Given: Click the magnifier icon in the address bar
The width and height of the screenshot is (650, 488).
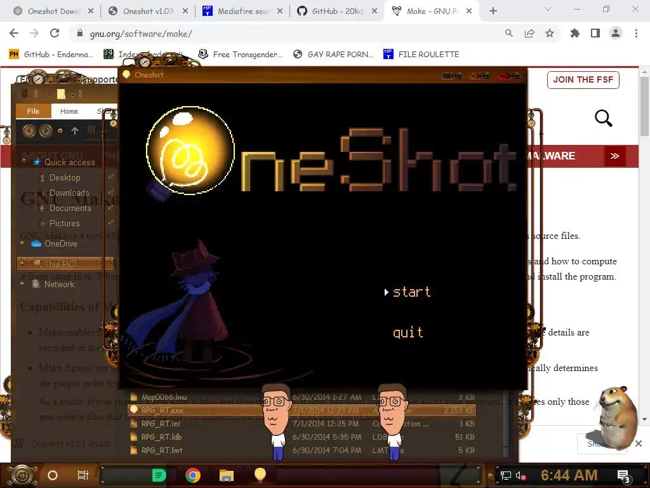Looking at the screenshot, I should (x=508, y=33).
